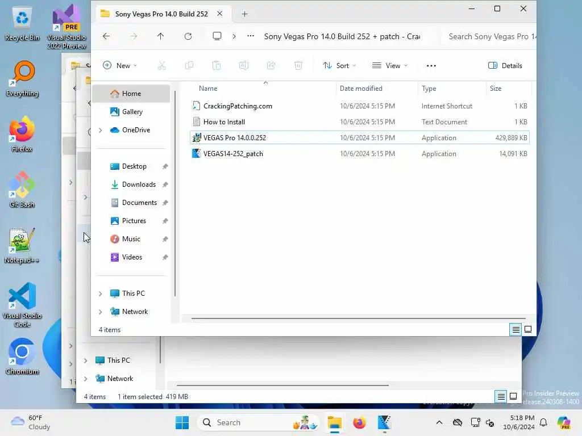Expand This PC in front window sidebar
The width and height of the screenshot is (582, 436).
click(x=100, y=294)
